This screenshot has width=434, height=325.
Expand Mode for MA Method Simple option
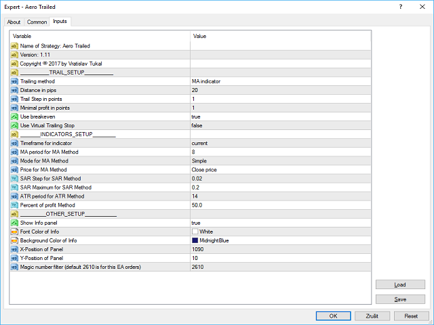pyautogui.click(x=199, y=161)
